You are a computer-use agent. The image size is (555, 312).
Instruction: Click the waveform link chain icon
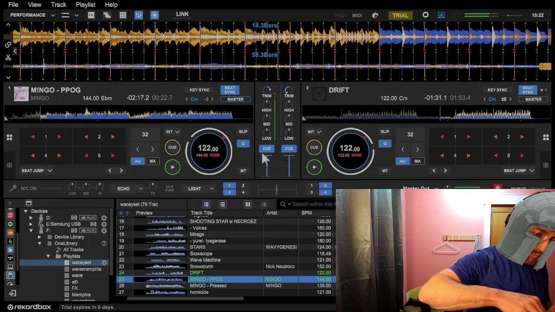click(8, 45)
